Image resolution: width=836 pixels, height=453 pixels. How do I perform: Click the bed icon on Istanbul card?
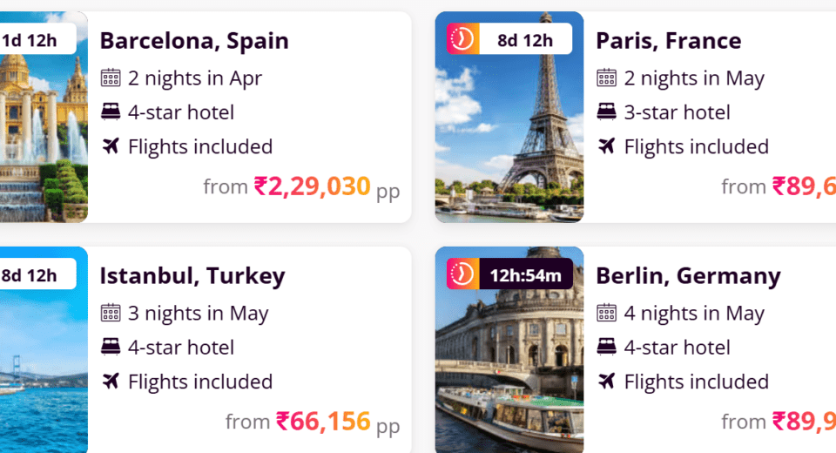pyautogui.click(x=111, y=348)
